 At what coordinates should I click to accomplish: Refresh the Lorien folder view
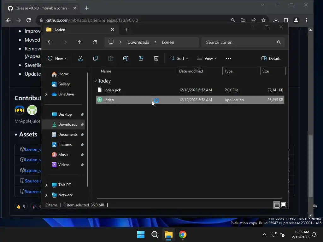pos(95,42)
